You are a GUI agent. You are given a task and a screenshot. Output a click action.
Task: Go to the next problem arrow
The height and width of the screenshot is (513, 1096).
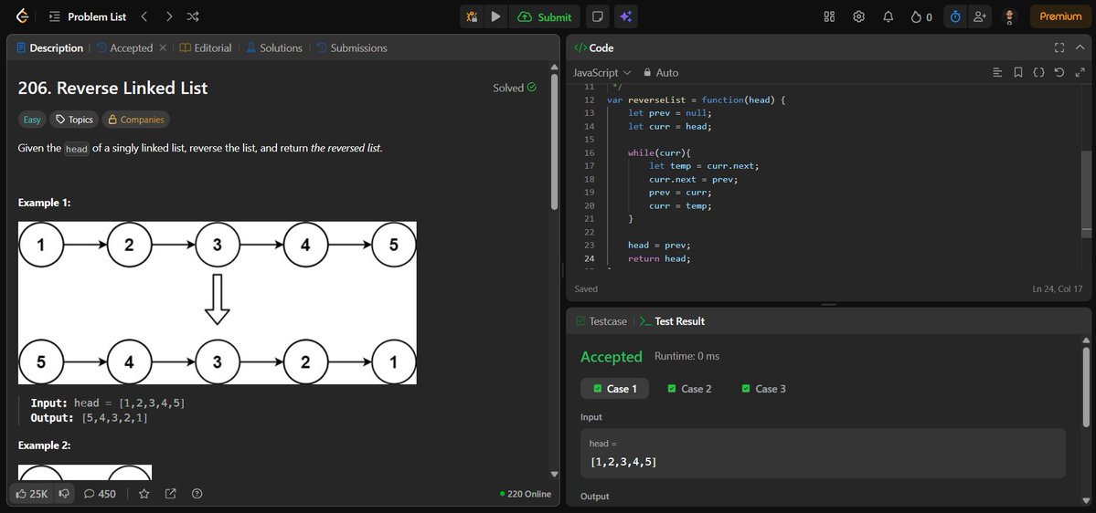(169, 16)
